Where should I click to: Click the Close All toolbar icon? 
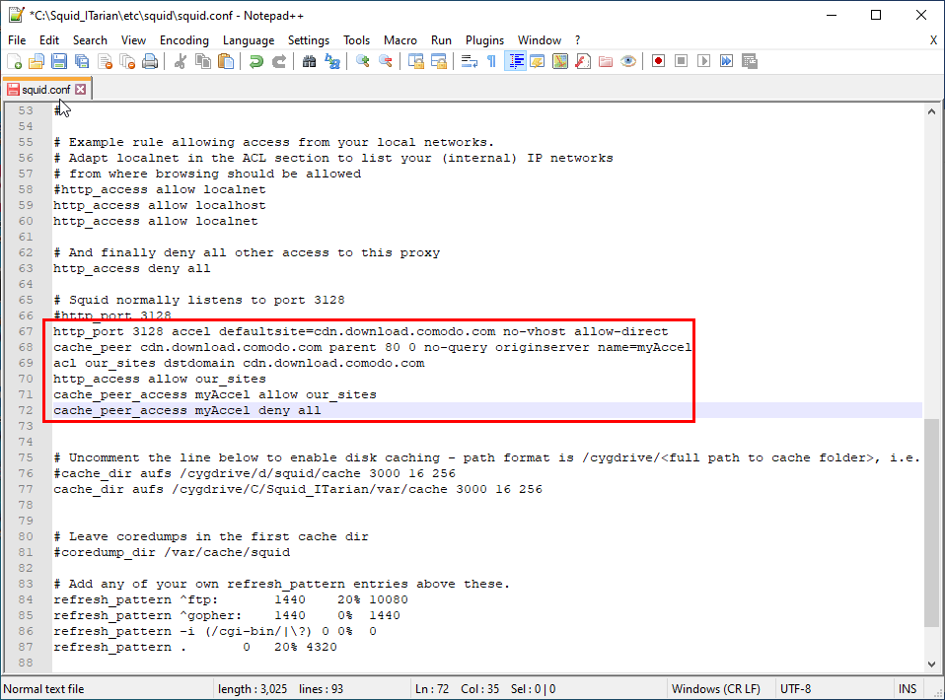[128, 61]
